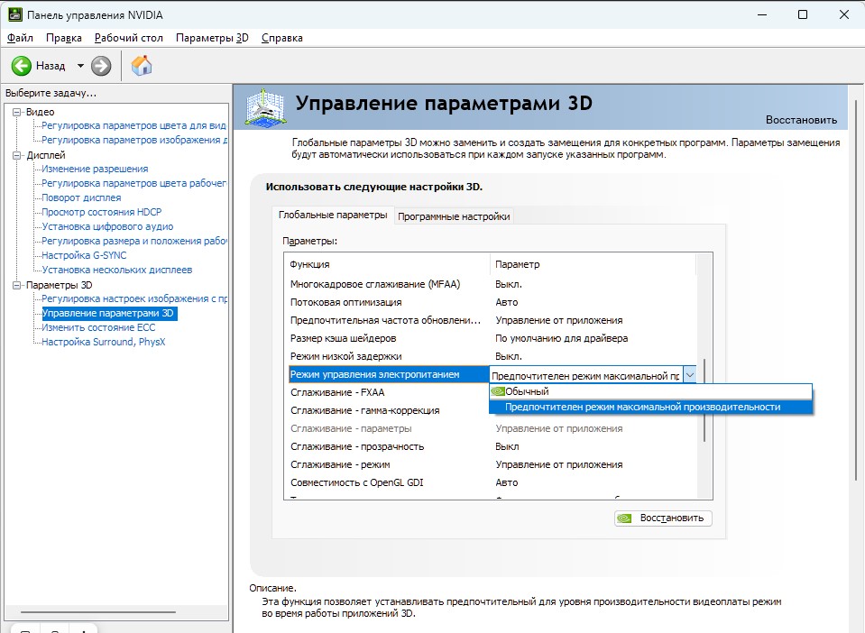Click the Выкл. value for MFAA
Screen dimensions: 865x633
coord(509,284)
